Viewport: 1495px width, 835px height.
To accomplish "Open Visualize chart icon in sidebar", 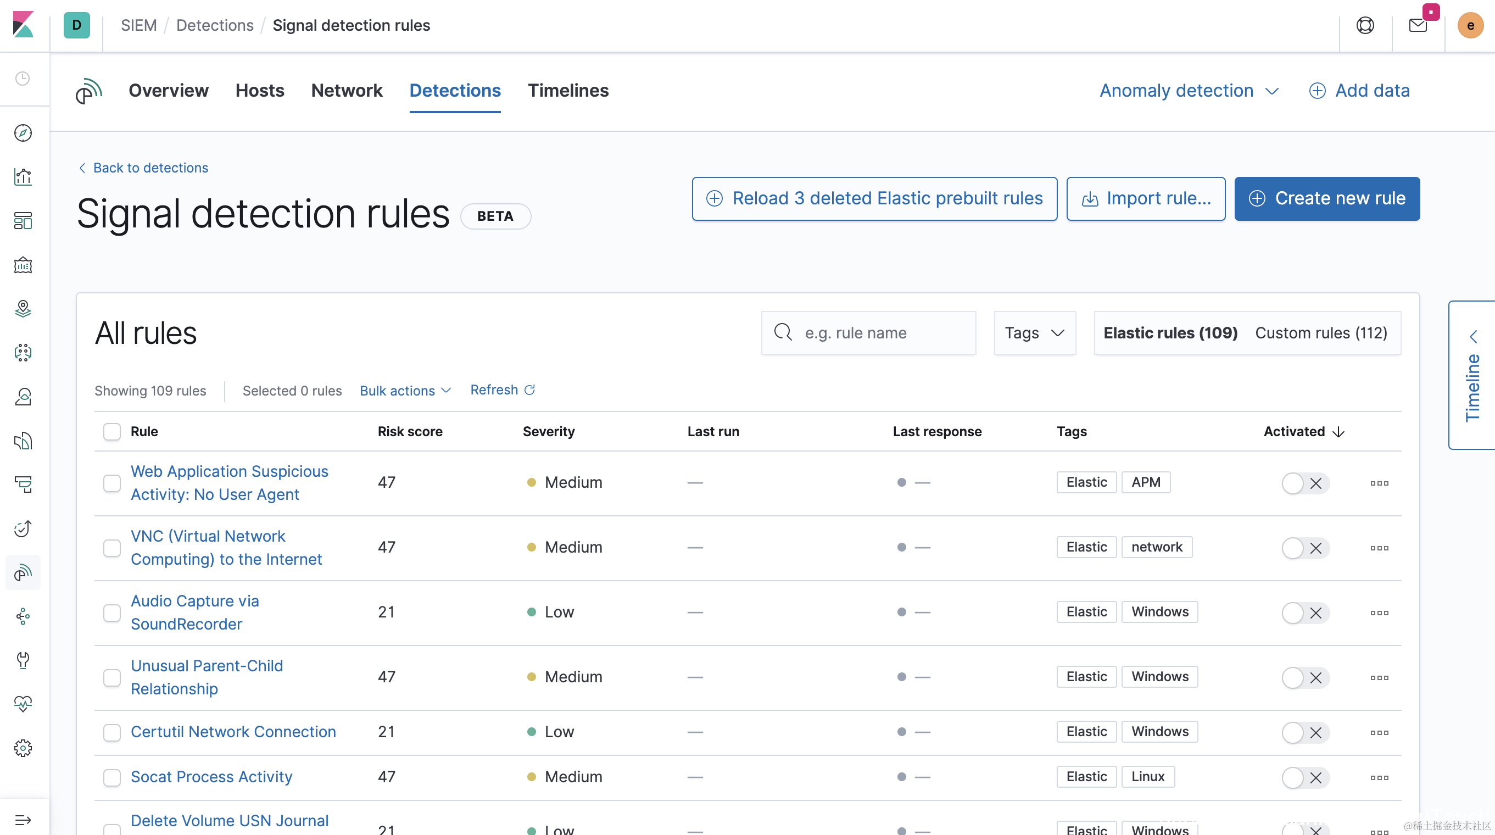I will coord(23,176).
